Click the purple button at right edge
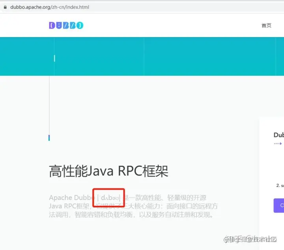This screenshot has height=250, width=284. pos(279,205)
